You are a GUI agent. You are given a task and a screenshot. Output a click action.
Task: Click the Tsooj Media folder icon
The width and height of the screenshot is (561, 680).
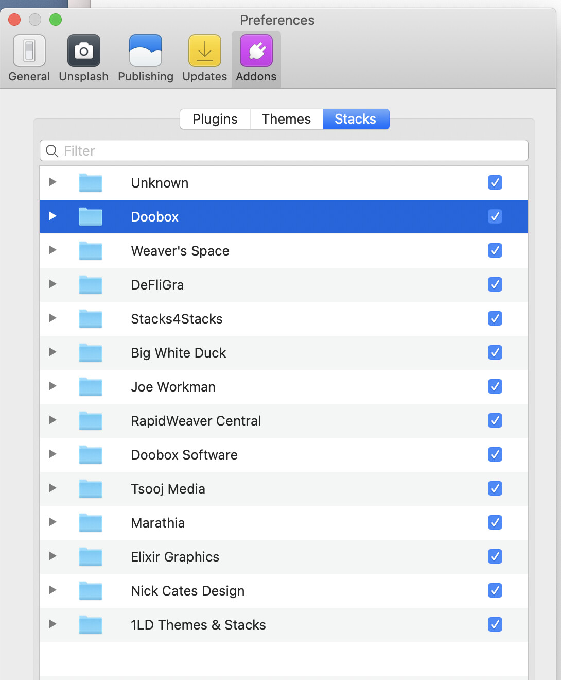pyautogui.click(x=91, y=488)
